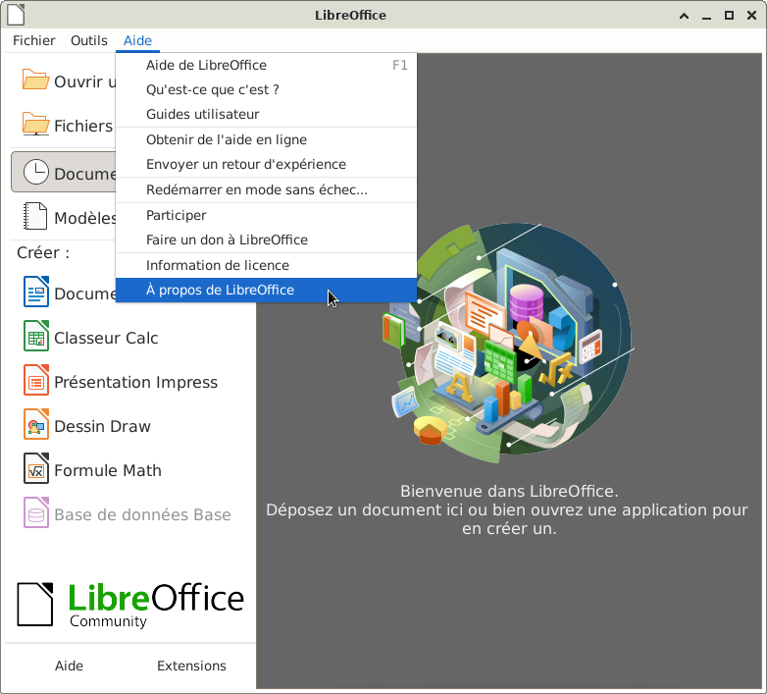
Task: Click the Math formula icon
Action: 35,468
